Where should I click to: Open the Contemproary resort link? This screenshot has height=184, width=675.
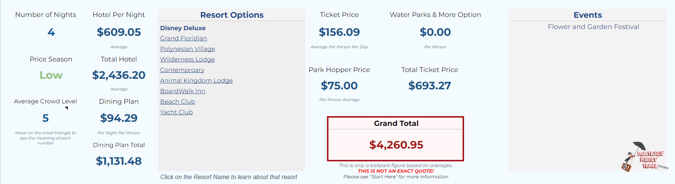click(x=182, y=70)
